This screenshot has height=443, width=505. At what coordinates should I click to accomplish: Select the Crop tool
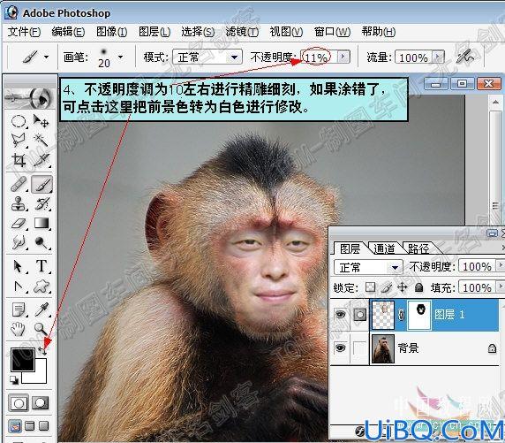(19, 160)
